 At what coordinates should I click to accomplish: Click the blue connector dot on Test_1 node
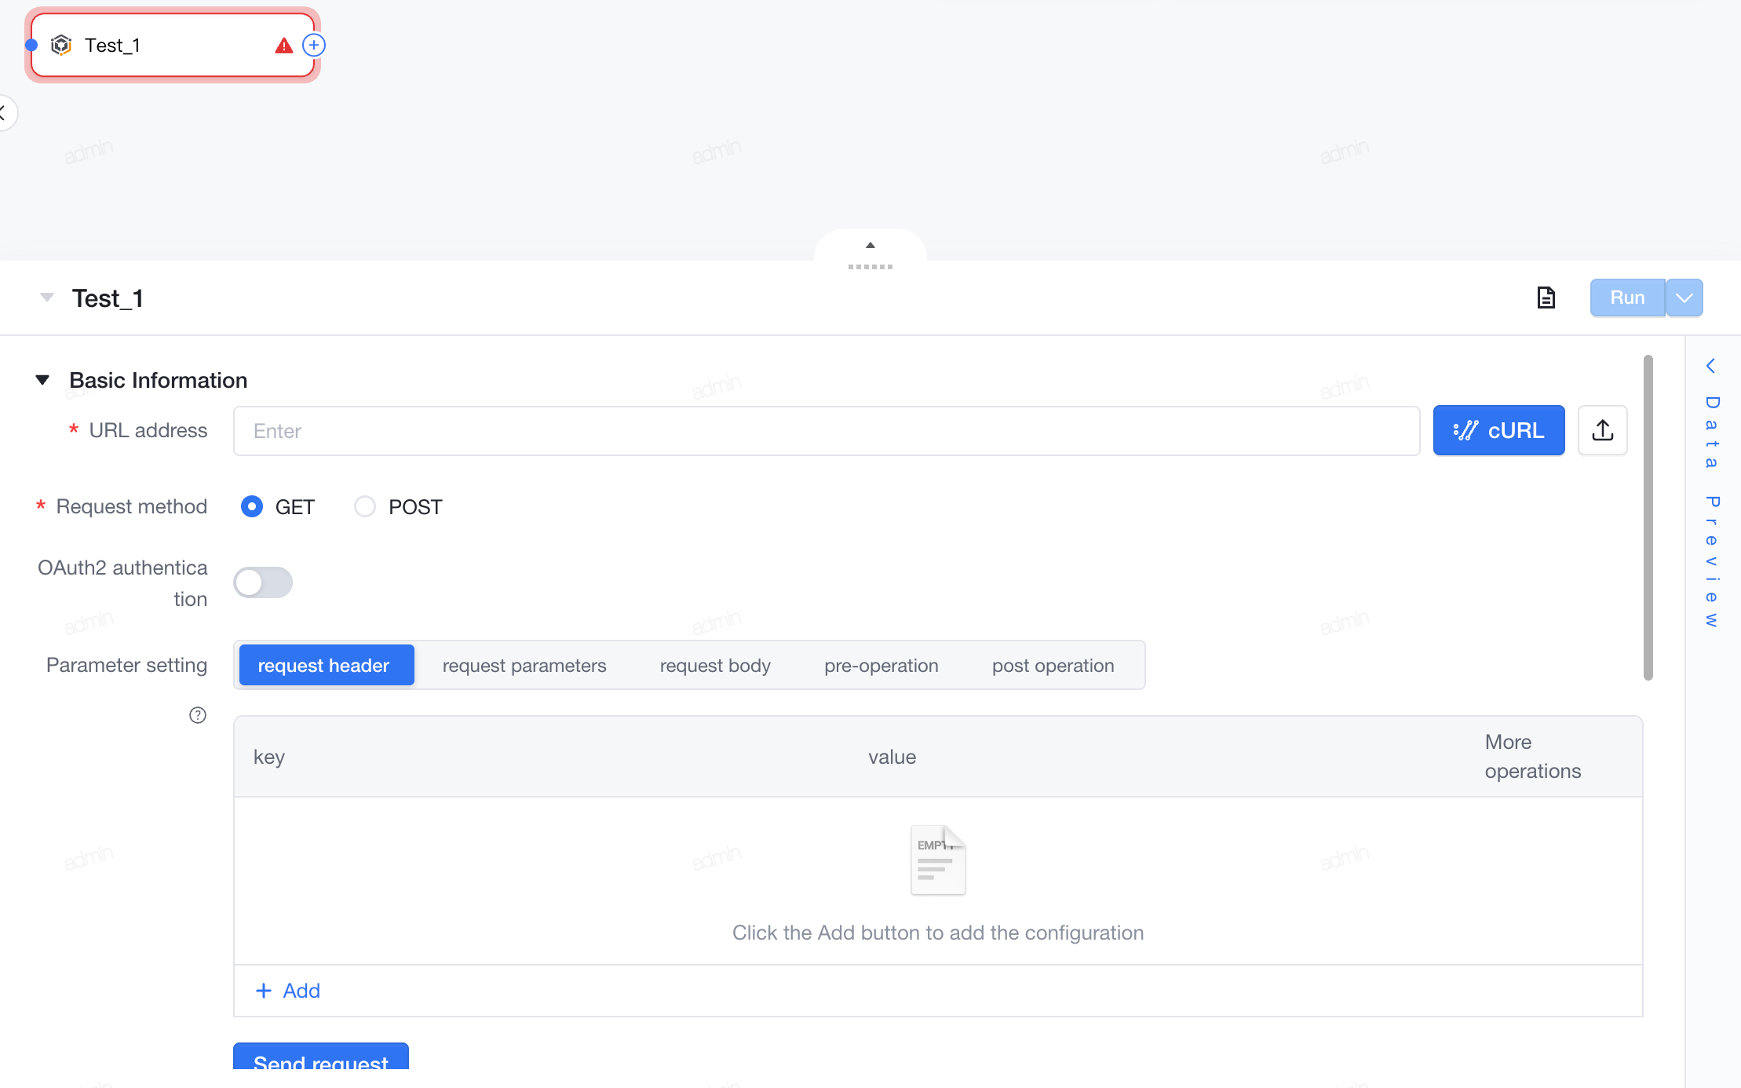pos(31,46)
